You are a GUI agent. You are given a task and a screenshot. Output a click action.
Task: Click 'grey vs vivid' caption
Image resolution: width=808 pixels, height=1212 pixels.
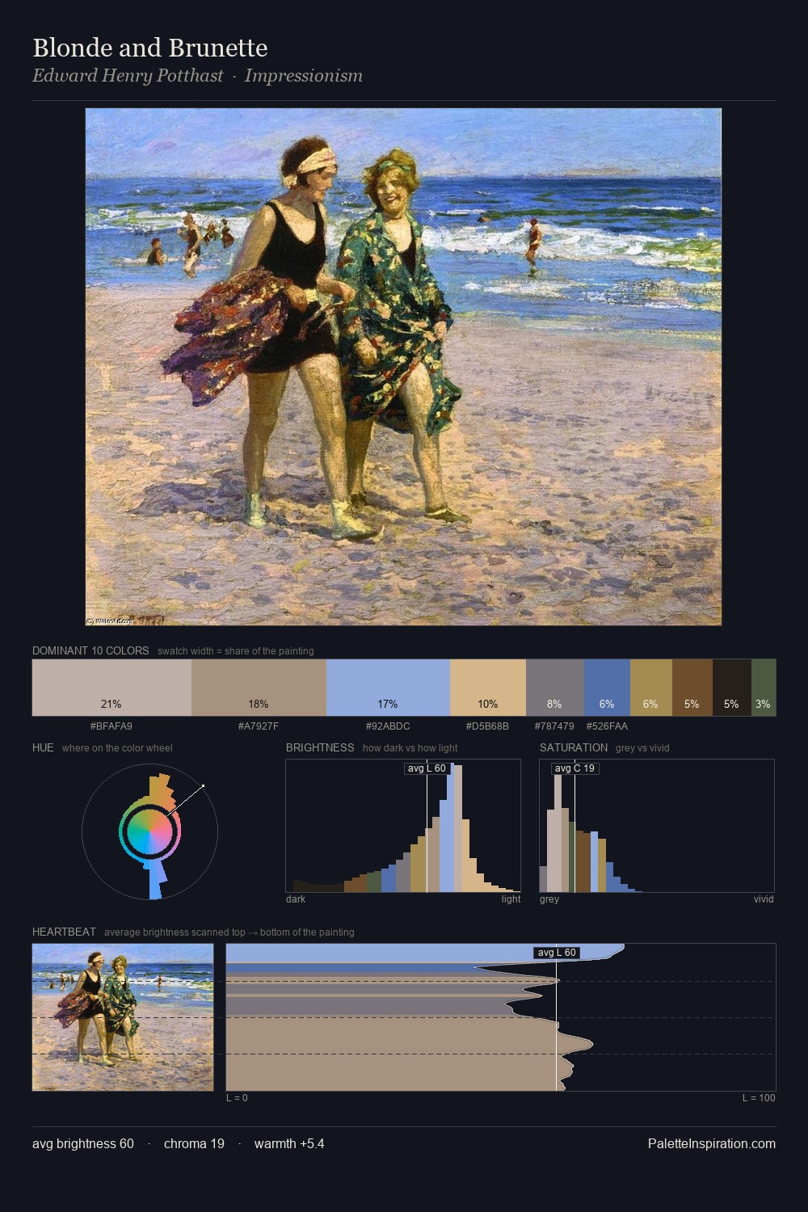coord(642,748)
